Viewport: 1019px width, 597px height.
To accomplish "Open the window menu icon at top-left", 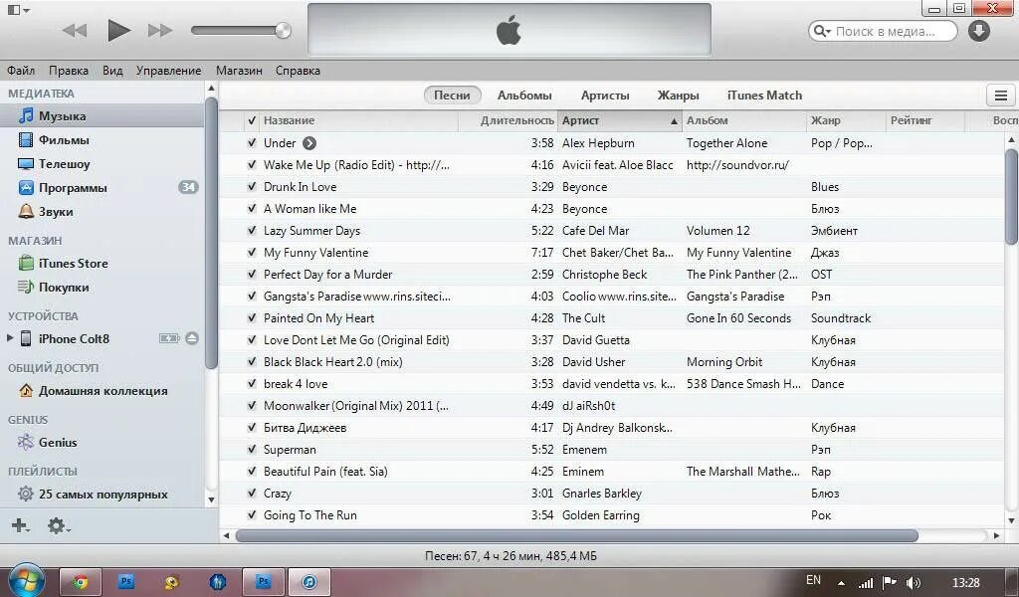I will tap(18, 10).
